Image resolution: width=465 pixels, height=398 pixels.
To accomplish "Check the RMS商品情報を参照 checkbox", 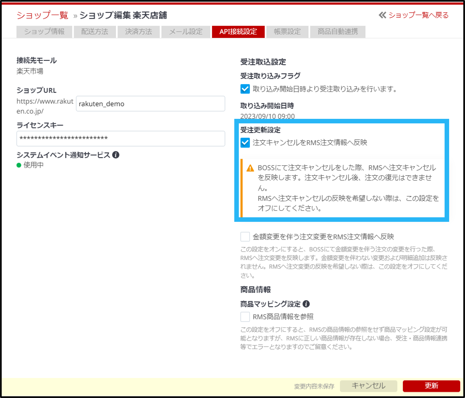I will click(x=245, y=317).
